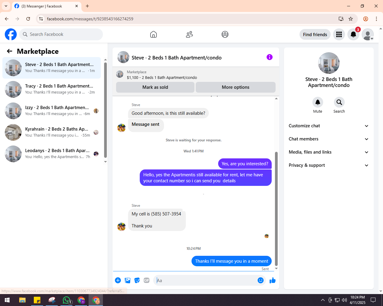Open the Chrome three-dot menu
Viewport: 383px width, 306px height.
[x=376, y=19]
